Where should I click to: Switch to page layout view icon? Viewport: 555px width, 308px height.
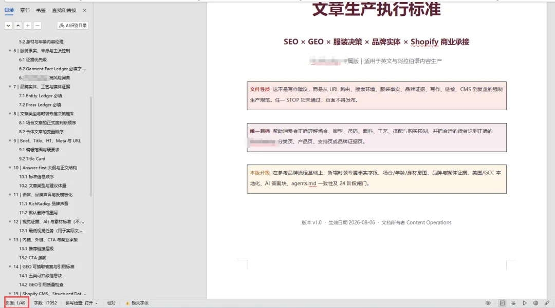502,303
